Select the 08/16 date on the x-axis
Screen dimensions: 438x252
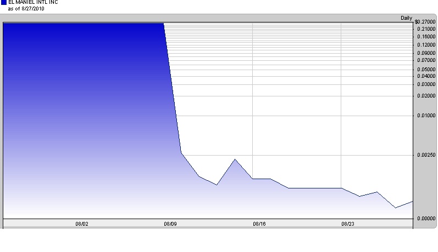point(259,224)
